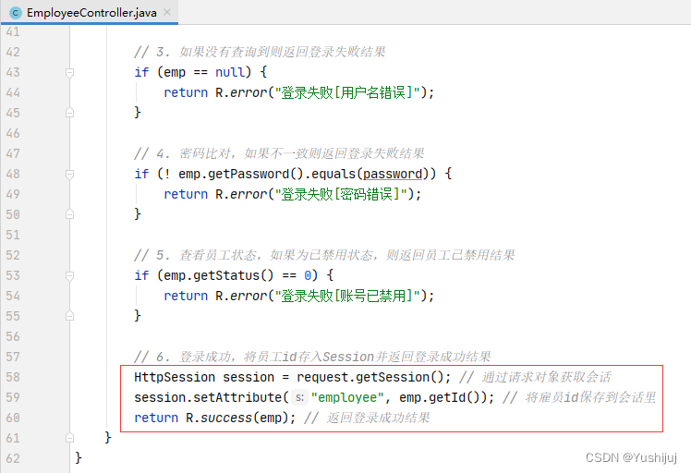Click 'emp.getPassword()' on line 48
Image resolution: width=691 pixels, height=473 pixels.
click(240, 174)
